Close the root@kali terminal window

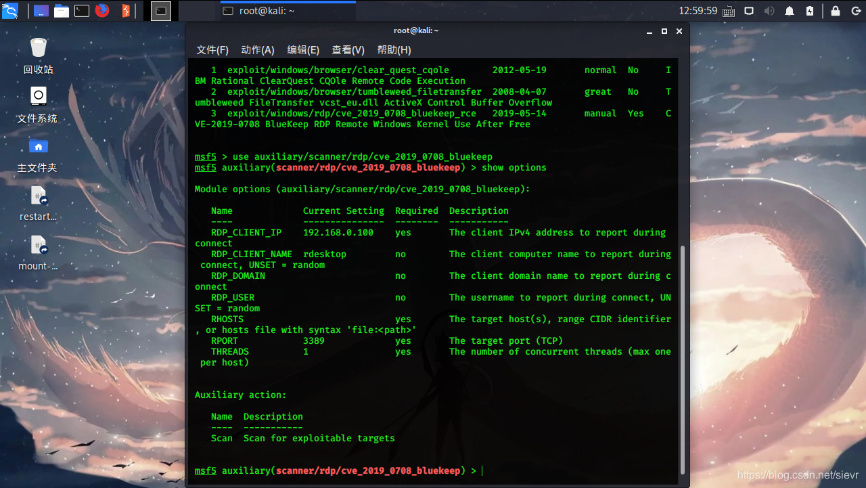(x=679, y=31)
